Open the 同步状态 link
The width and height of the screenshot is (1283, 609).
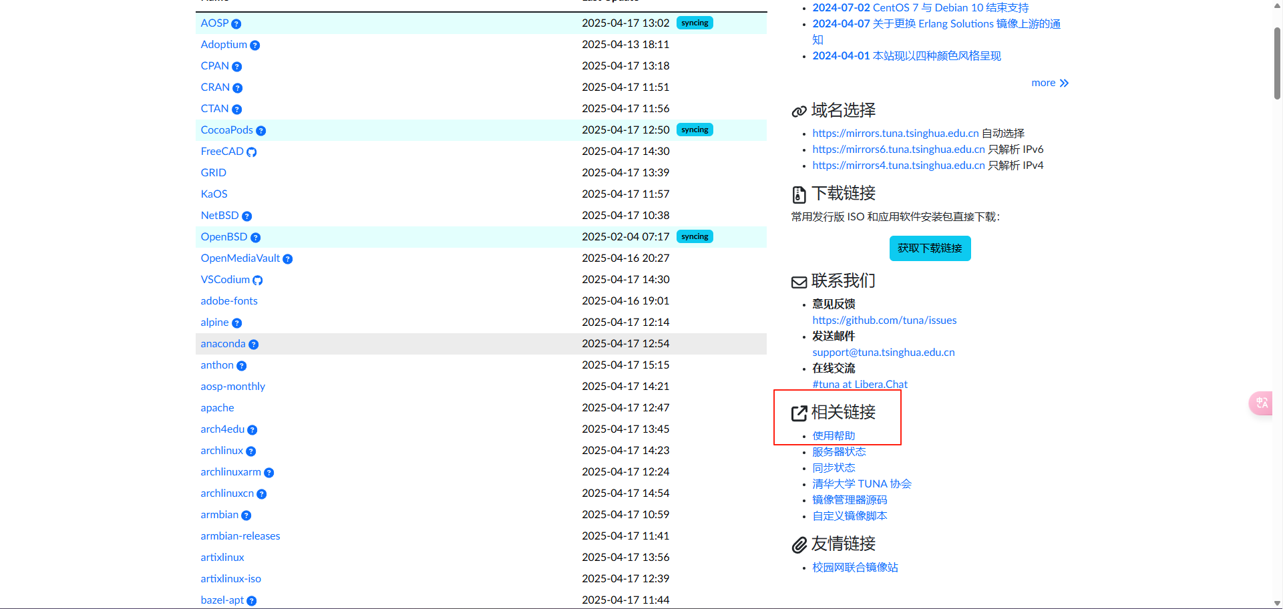coord(834,467)
